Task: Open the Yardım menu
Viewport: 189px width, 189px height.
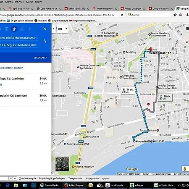Action: [x=38, y=2]
